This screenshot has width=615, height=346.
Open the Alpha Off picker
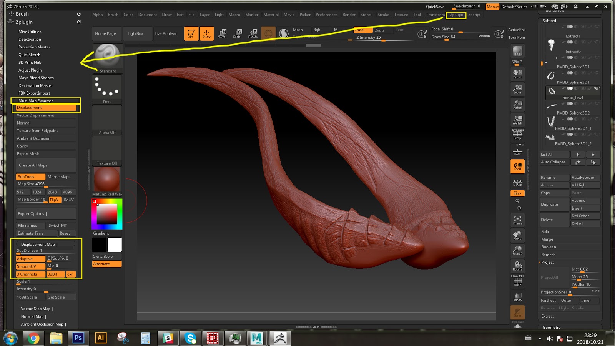(107, 120)
